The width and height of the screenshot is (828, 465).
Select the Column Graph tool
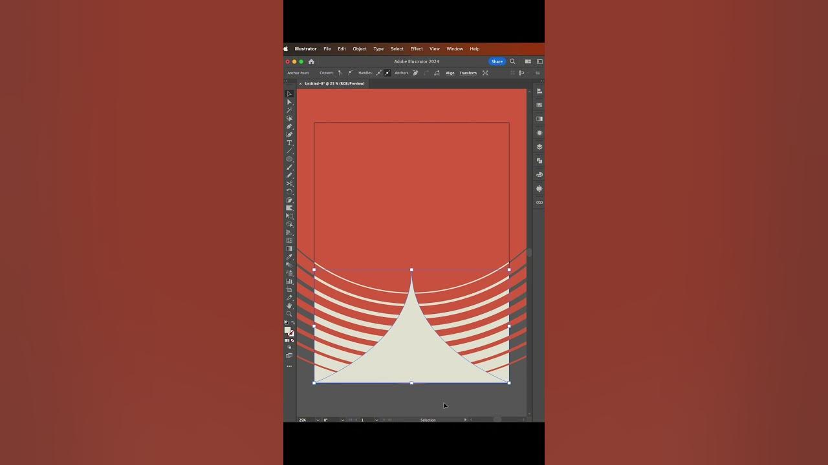[289, 281]
